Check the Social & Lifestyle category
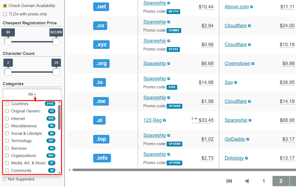This screenshot has height=187, width=296. click(x=7, y=133)
